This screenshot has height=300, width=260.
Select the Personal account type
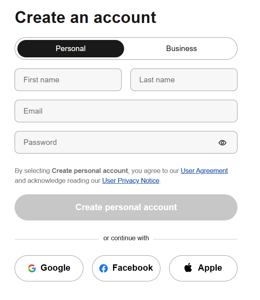point(71,49)
